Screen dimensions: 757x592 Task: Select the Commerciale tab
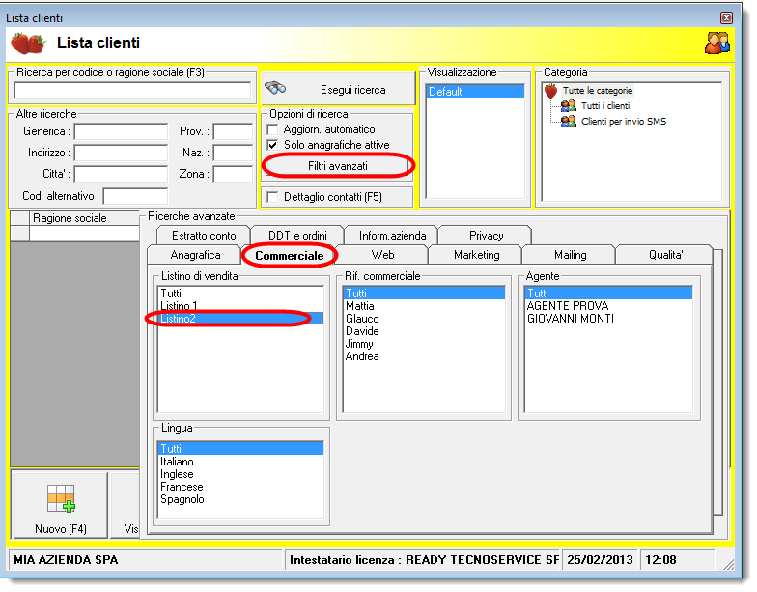click(x=290, y=255)
